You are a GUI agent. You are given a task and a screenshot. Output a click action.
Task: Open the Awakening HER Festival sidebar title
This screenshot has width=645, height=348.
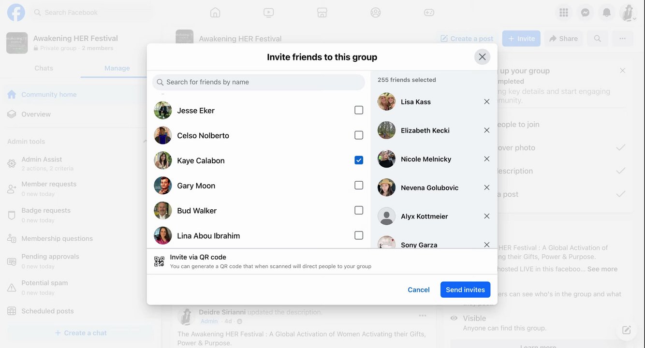pos(75,38)
